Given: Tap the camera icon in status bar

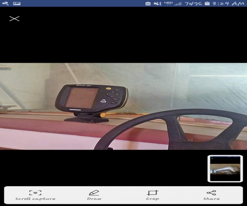Looking at the screenshot, I should pyautogui.click(x=148, y=3).
